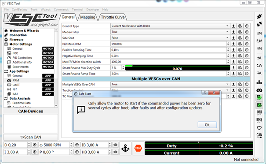Click the Positive Ramping Time input field
The width and height of the screenshot is (266, 164).
169,50
